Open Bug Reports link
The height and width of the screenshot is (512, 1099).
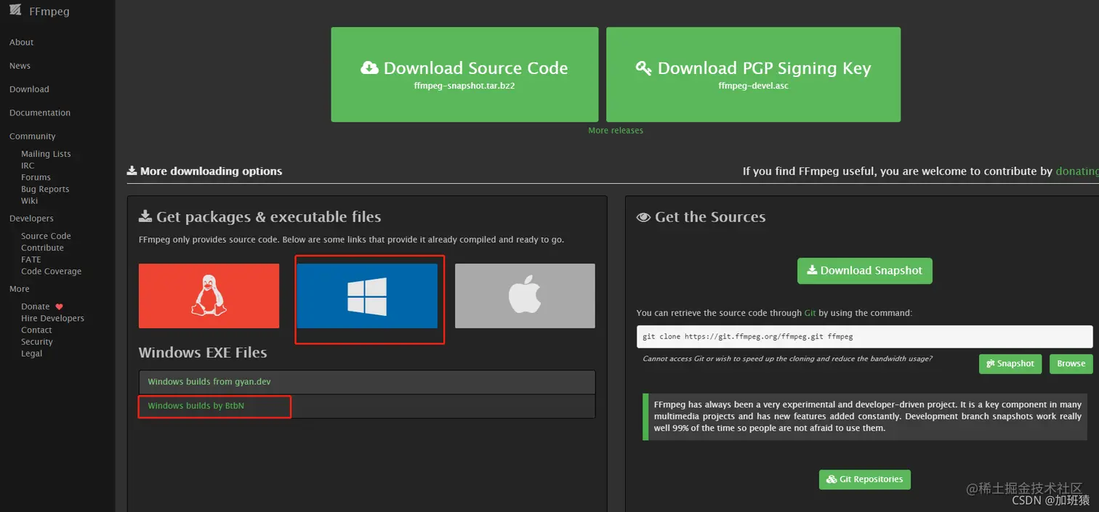(45, 189)
